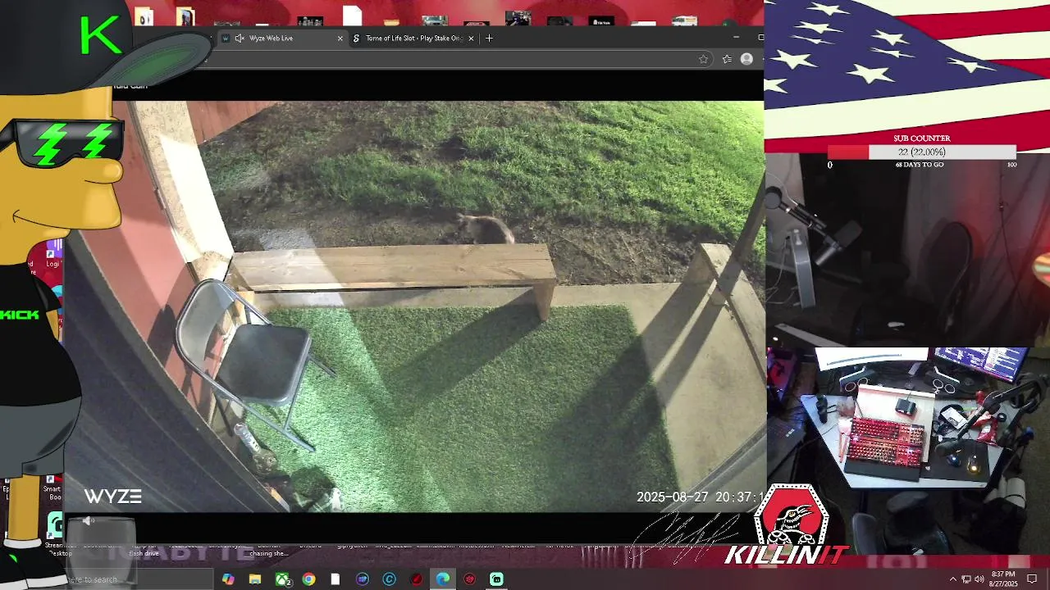Image resolution: width=1050 pixels, height=590 pixels.
Task: Click the speaker icon below the video
Action: click(x=89, y=521)
